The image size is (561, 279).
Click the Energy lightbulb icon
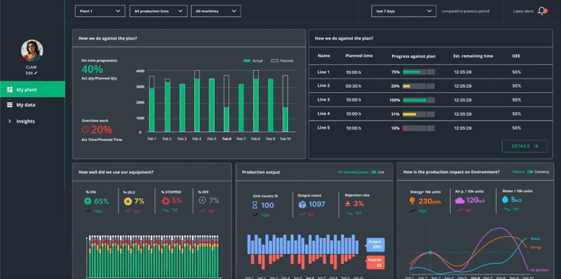tap(412, 201)
